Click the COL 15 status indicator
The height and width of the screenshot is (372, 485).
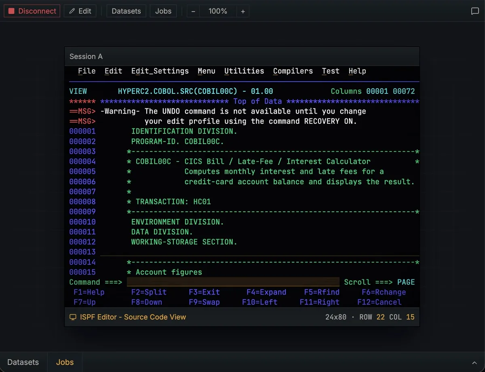pyautogui.click(x=402, y=317)
